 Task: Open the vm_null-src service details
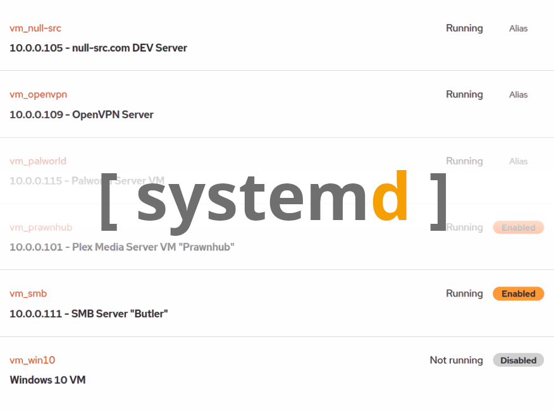point(35,28)
